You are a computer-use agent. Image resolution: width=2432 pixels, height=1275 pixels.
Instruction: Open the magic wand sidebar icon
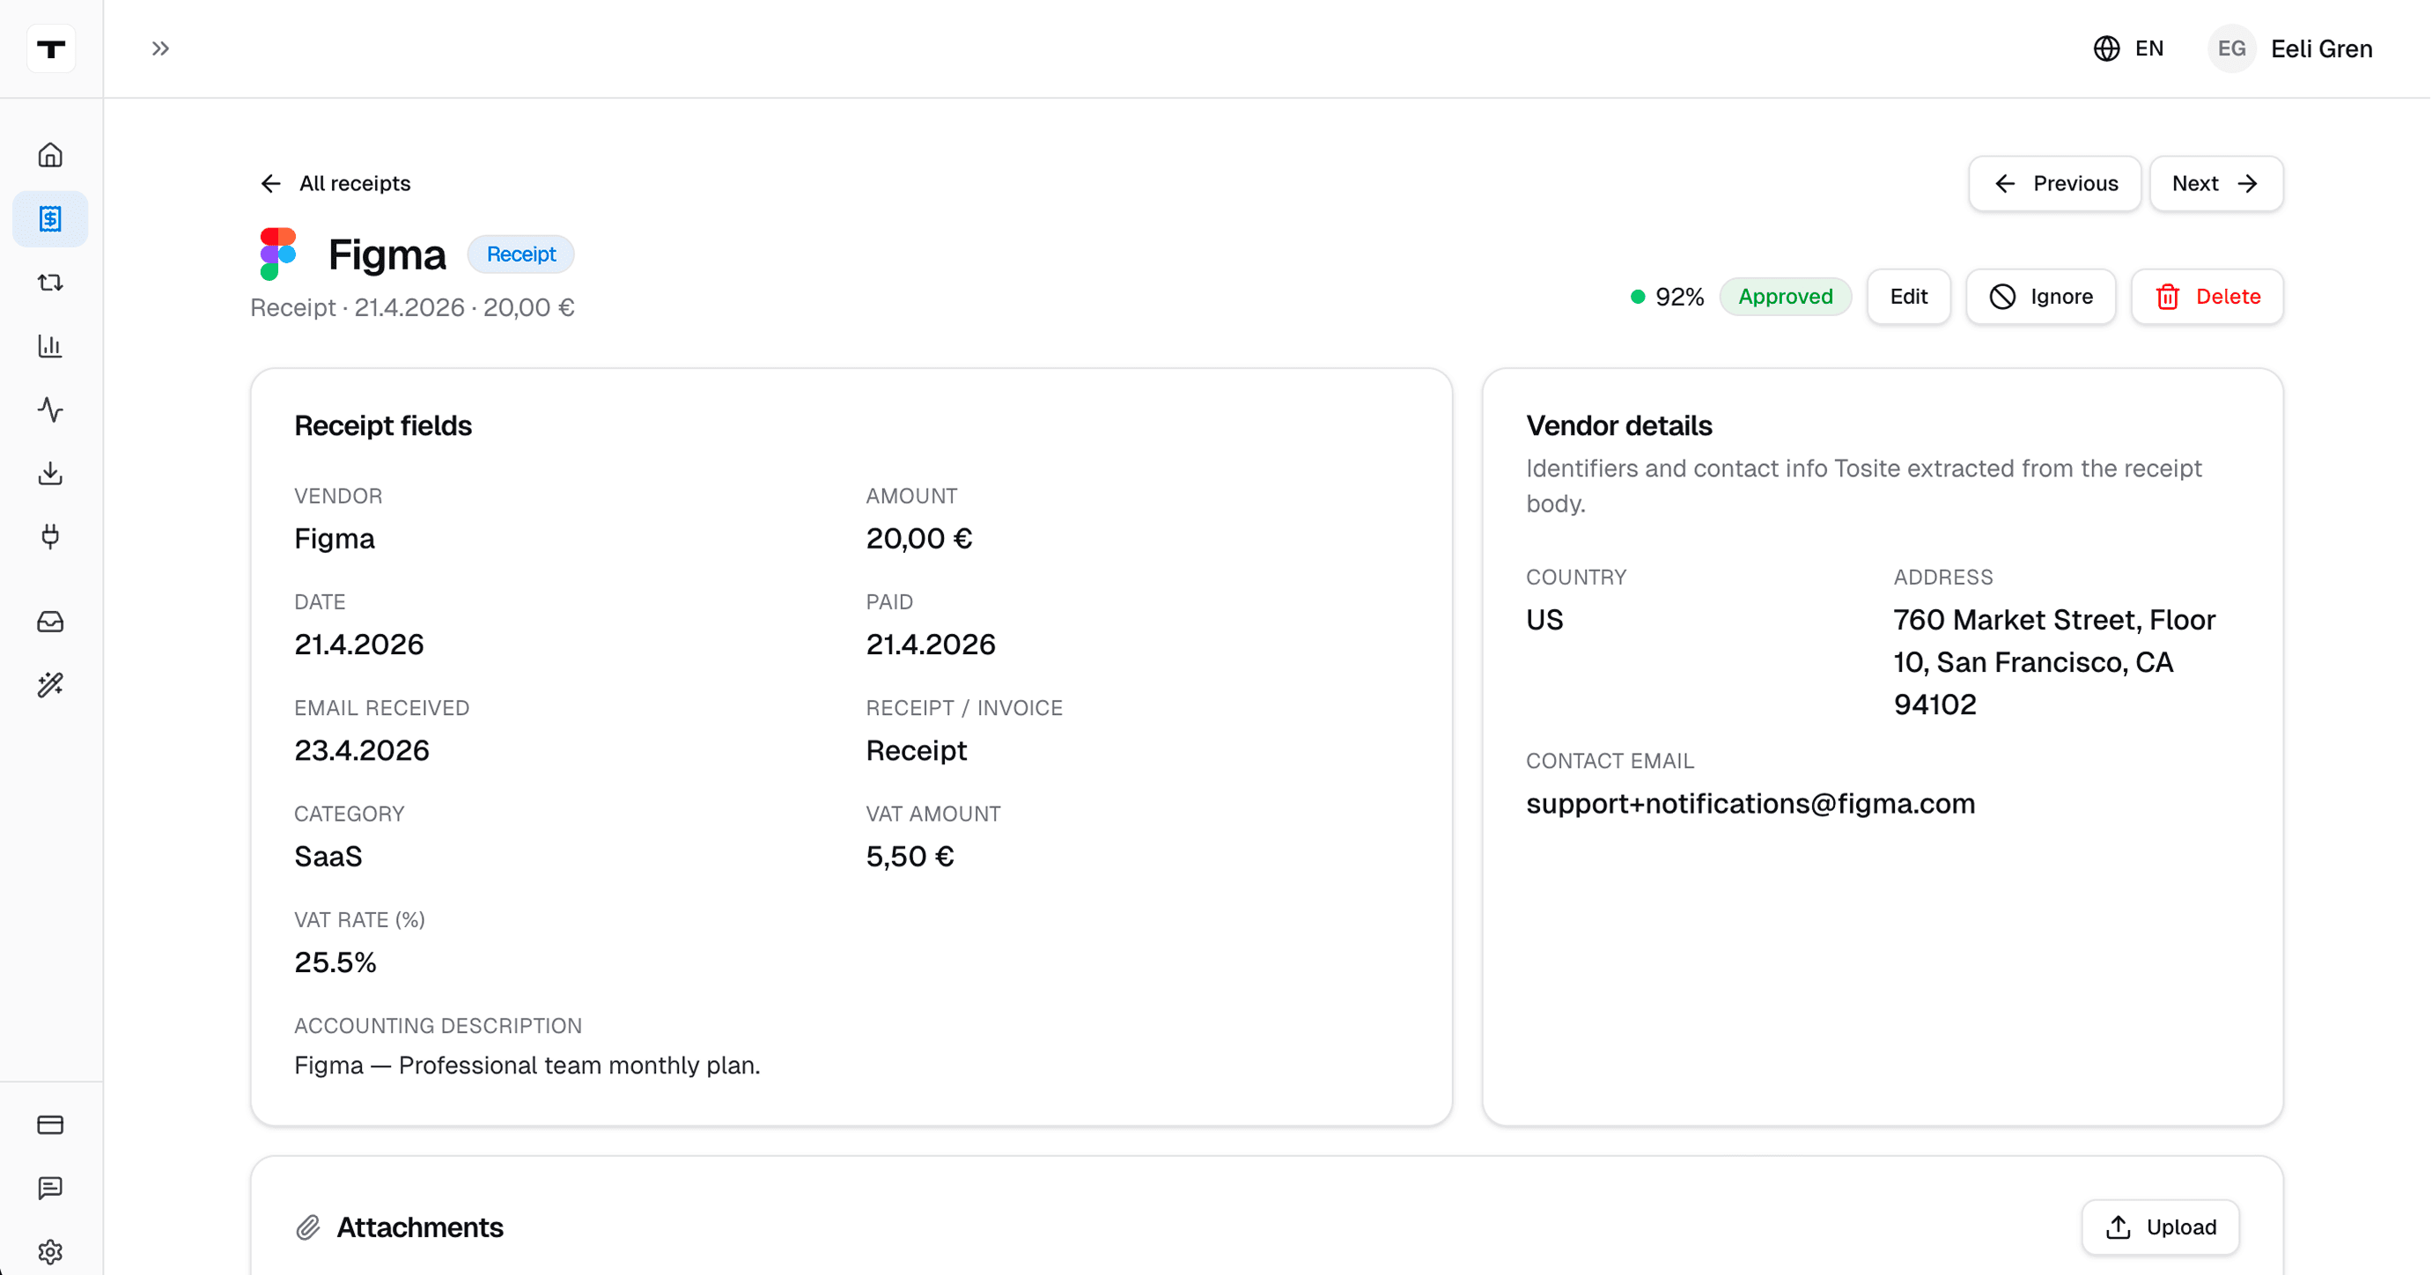click(50, 685)
